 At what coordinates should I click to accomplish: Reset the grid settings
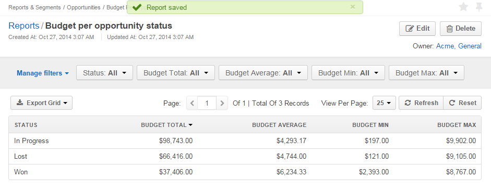tap(462, 103)
